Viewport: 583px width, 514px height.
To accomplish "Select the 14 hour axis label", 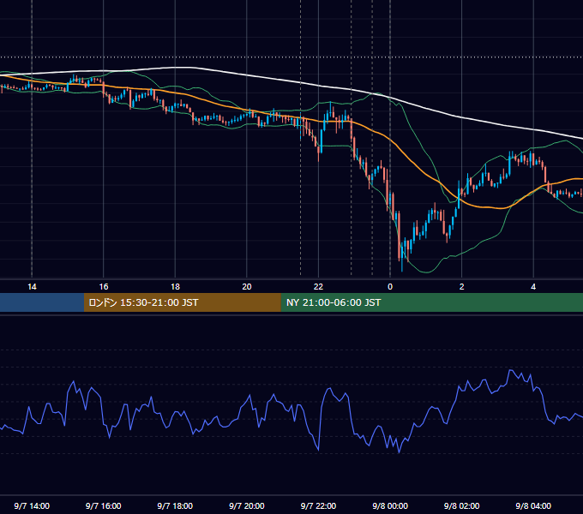I will coord(32,287).
